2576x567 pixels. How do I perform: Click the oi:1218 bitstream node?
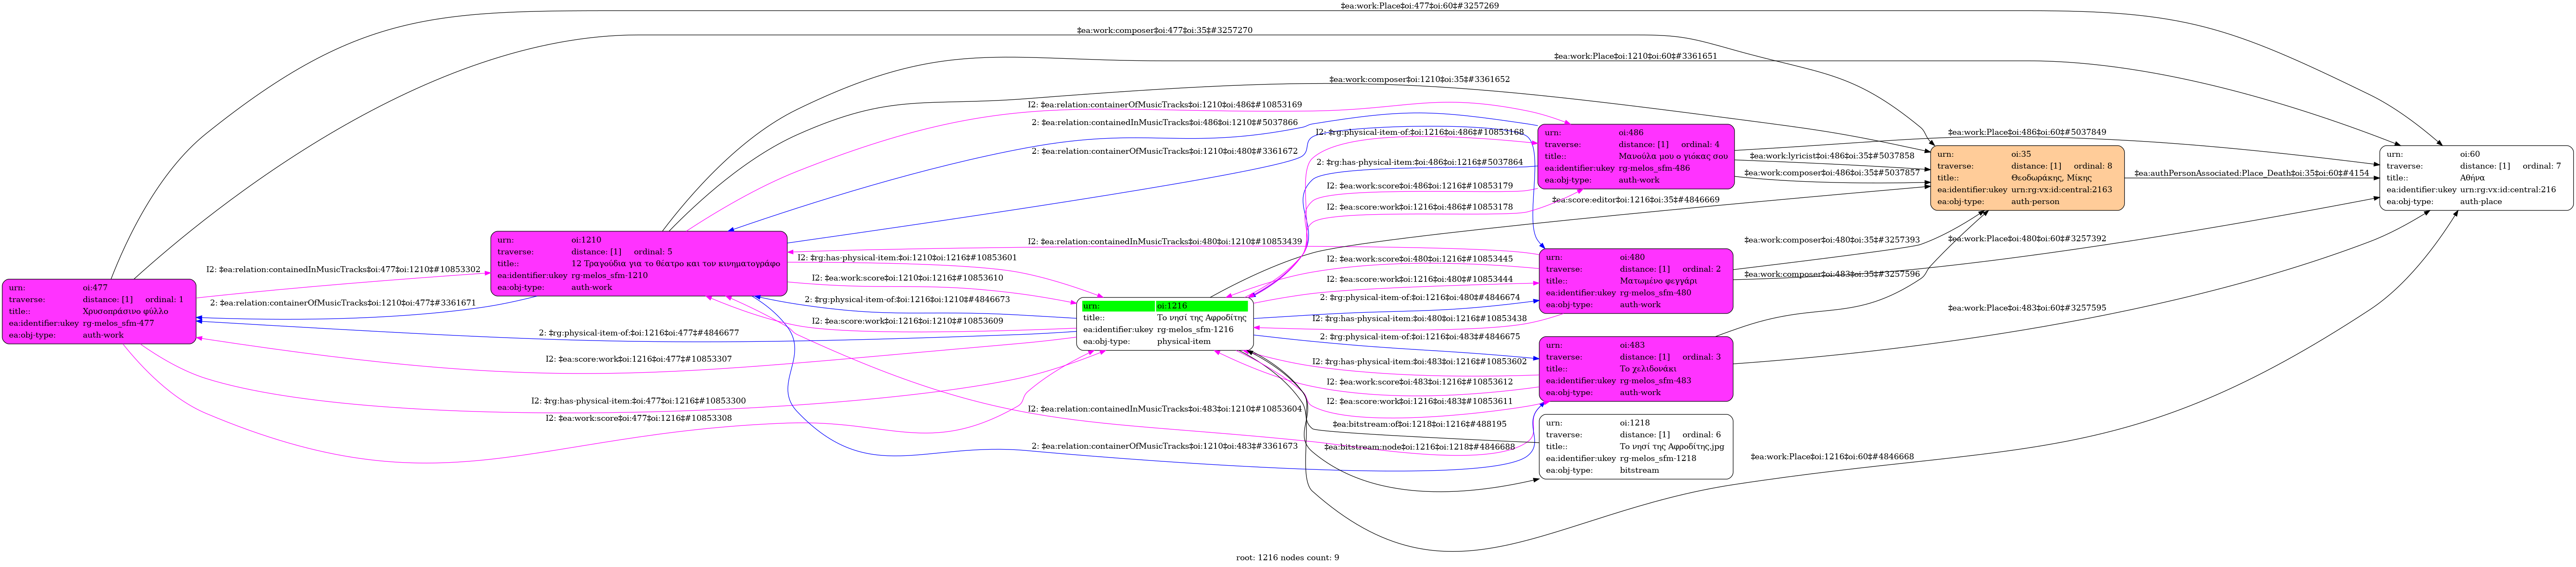1636,447
